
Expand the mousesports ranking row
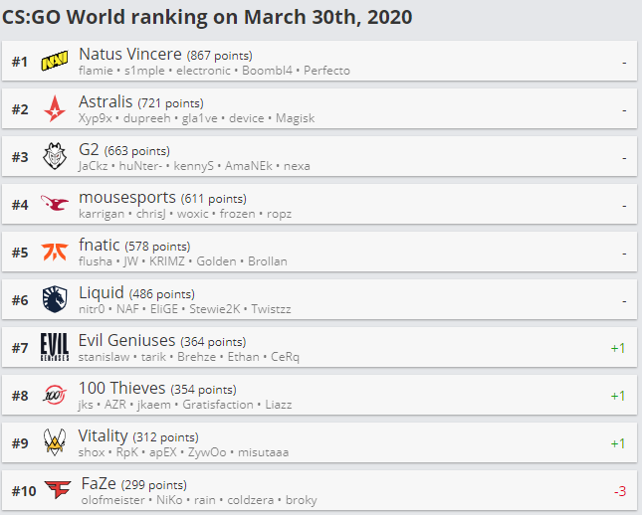319,205
